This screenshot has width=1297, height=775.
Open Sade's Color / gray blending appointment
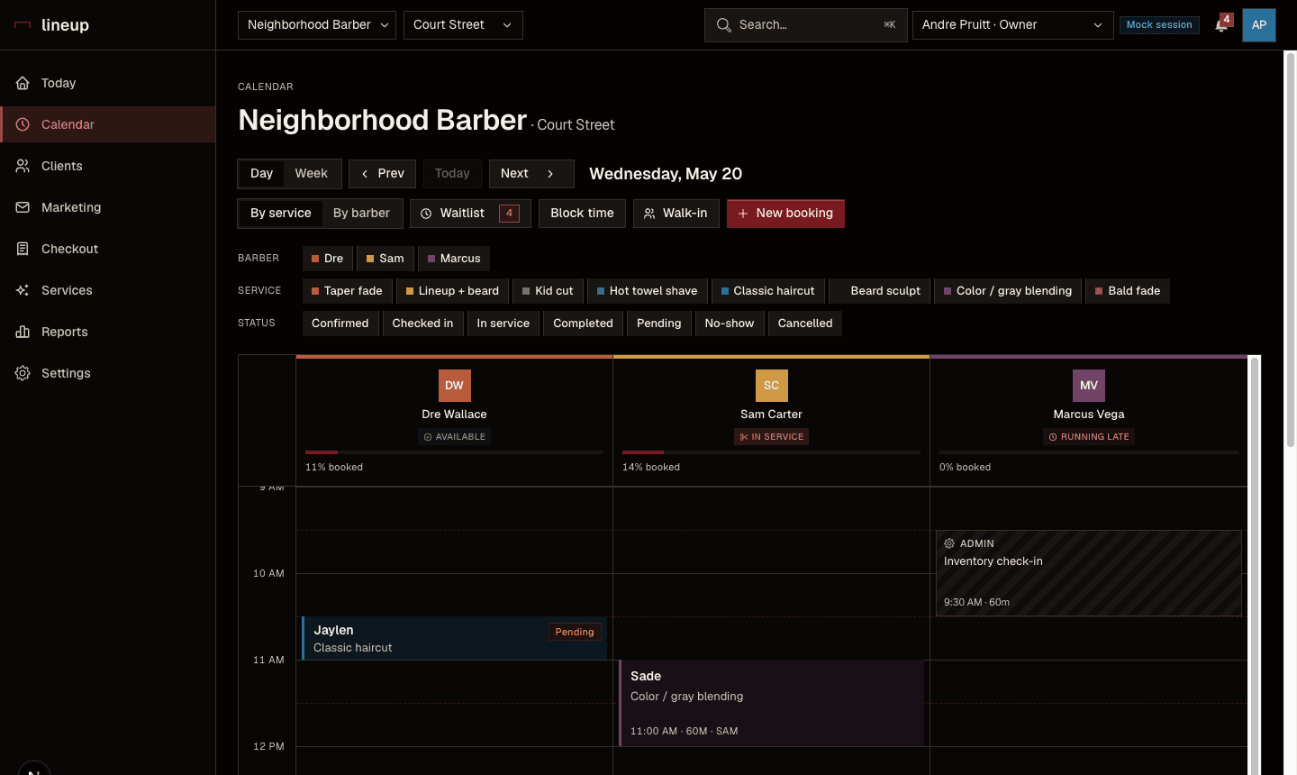(772, 703)
